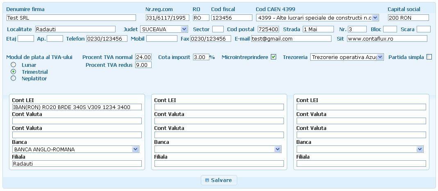Screen dimensions: 438x191
Task: Click the Cod postal field 725400
Action: coord(268,29)
